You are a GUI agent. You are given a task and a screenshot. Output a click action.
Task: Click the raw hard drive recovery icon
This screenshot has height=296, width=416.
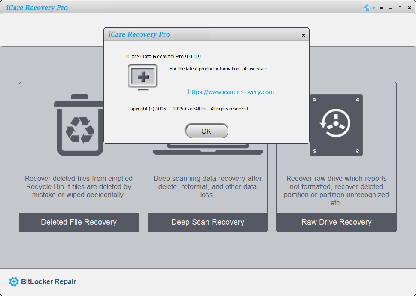[x=336, y=125]
